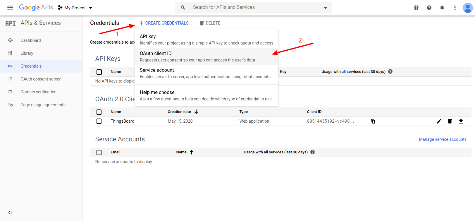Open the notifications bell
475x221 pixels.
[442, 8]
